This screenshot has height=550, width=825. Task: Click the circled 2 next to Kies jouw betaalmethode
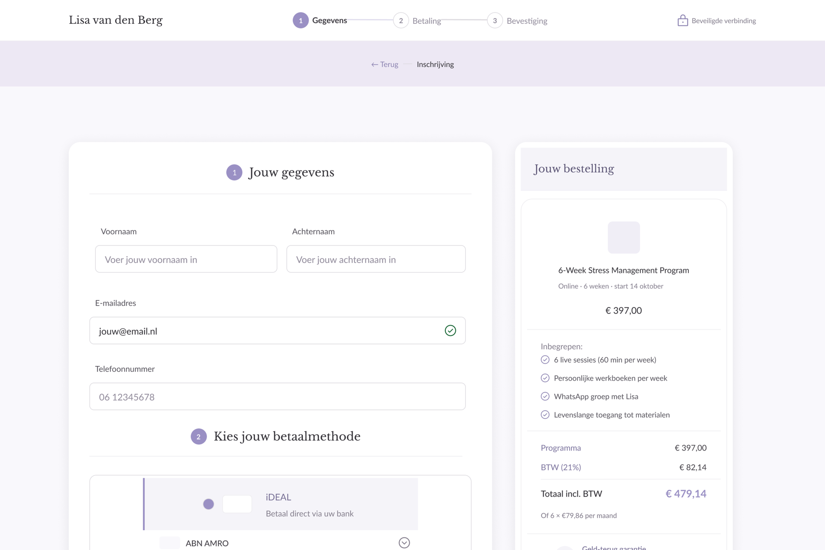pos(199,436)
